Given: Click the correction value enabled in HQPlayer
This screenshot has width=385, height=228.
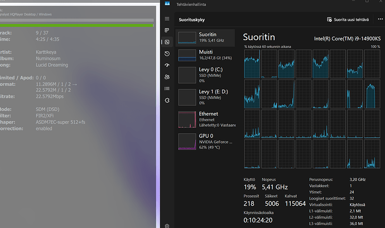Looking at the screenshot, I should point(44,129).
